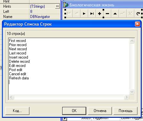The height and width of the screenshot is (121, 143).
Task: Click the Биологическая жизнь window title bar
Action: [x=103, y=5]
